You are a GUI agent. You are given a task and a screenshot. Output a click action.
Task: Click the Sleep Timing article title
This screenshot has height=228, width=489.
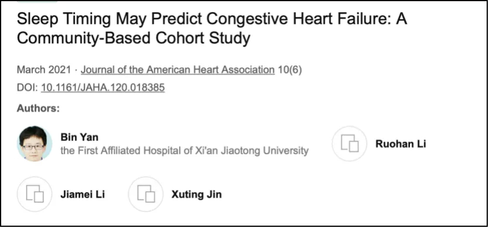[212, 29]
